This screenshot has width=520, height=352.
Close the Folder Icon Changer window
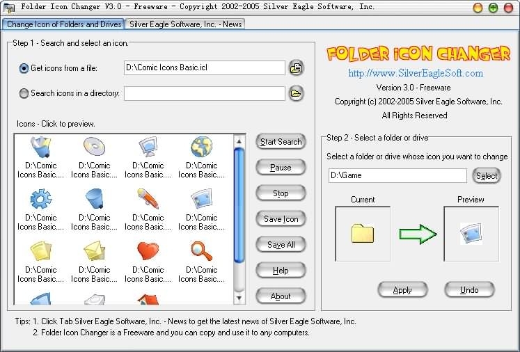click(x=508, y=8)
